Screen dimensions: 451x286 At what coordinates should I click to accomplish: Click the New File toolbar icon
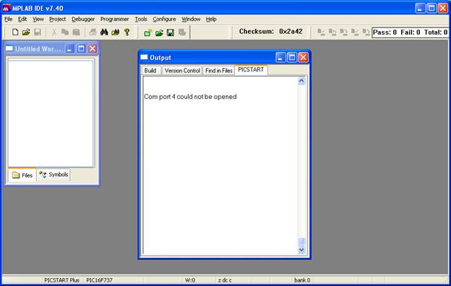coord(15,32)
